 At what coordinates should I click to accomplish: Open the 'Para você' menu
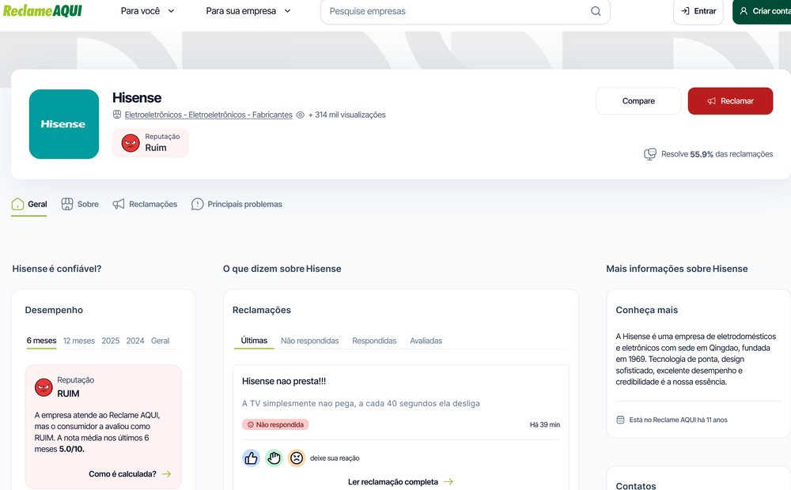tap(147, 11)
